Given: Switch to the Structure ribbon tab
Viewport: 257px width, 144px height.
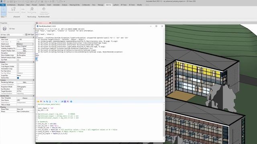Looking at the screenshot, I should click(x=21, y=5).
